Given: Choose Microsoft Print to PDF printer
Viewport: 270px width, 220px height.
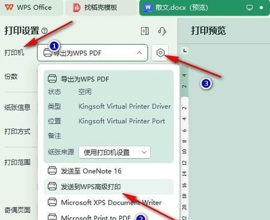Looking at the screenshot, I should click(x=108, y=217).
